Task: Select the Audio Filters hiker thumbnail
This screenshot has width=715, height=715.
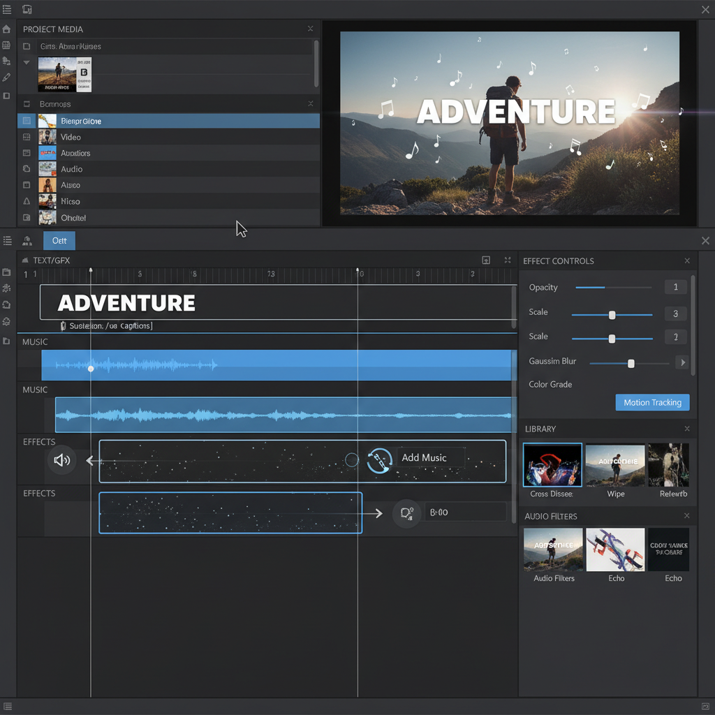Action: pyautogui.click(x=553, y=550)
